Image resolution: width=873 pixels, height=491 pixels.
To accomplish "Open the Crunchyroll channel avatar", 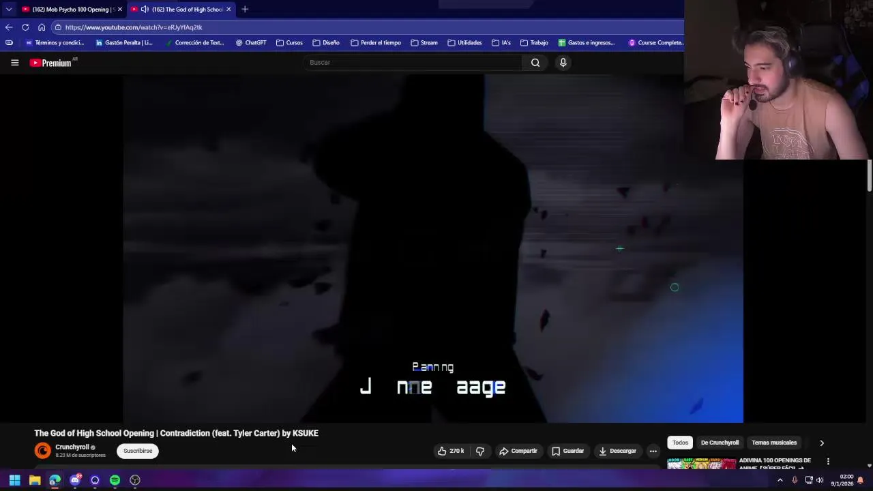I will click(42, 451).
